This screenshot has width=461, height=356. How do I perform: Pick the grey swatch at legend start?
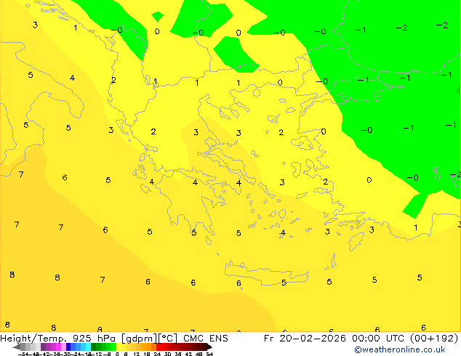[23, 347]
